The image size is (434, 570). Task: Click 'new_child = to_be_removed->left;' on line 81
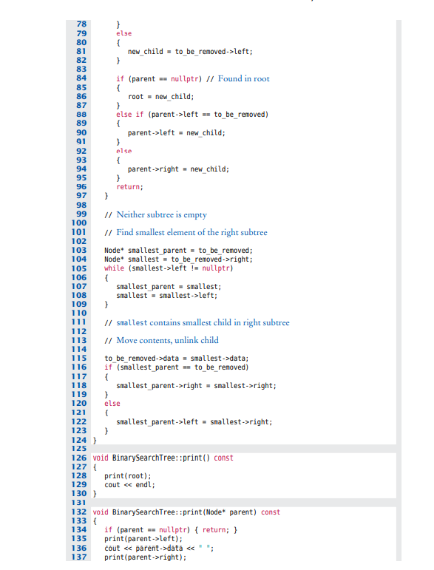[x=190, y=52]
